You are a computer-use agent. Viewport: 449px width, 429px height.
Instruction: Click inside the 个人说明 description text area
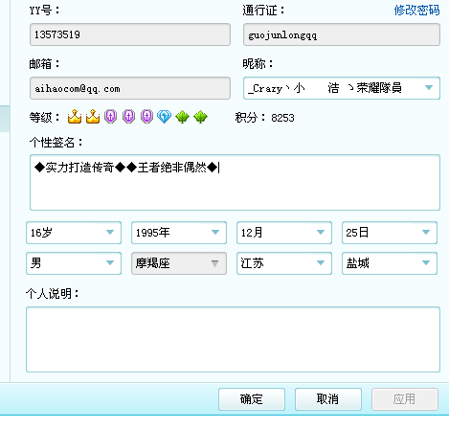(233, 340)
